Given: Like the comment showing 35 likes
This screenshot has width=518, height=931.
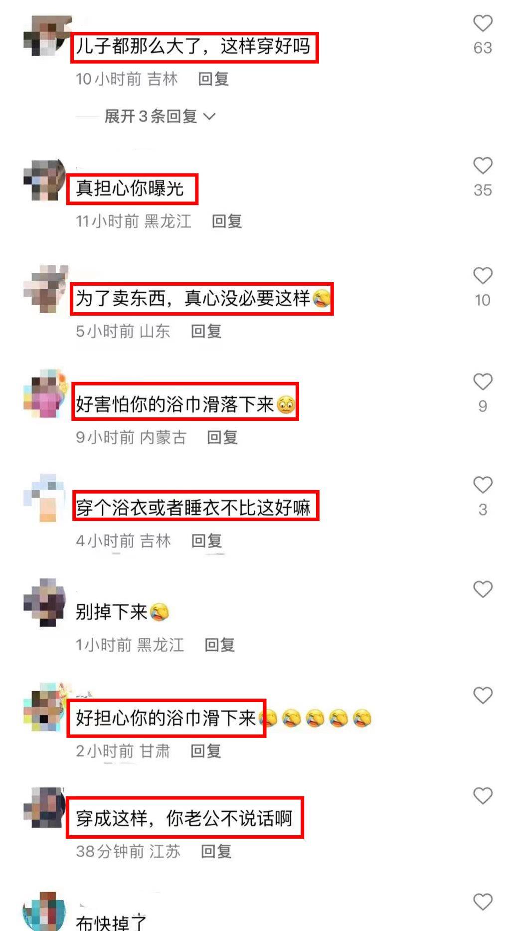Looking at the screenshot, I should tap(483, 166).
